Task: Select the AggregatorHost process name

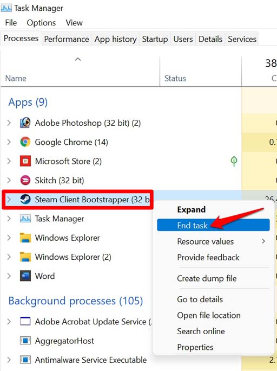Action: 64,341
